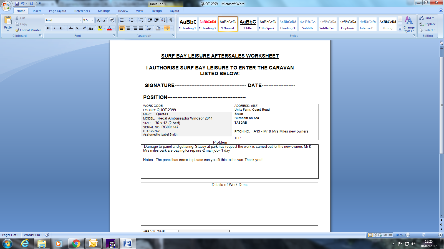Shrink the font size
Viewport: 444px width, 249px height.
(x=105, y=20)
